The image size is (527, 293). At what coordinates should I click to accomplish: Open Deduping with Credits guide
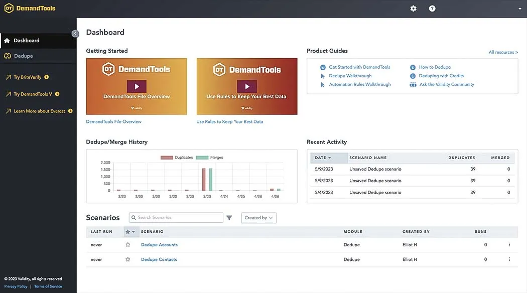441,76
